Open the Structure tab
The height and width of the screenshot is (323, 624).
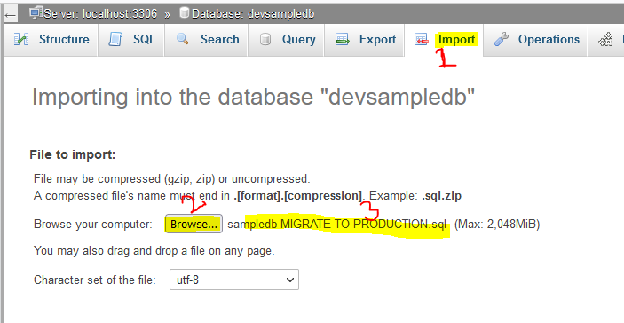point(51,40)
